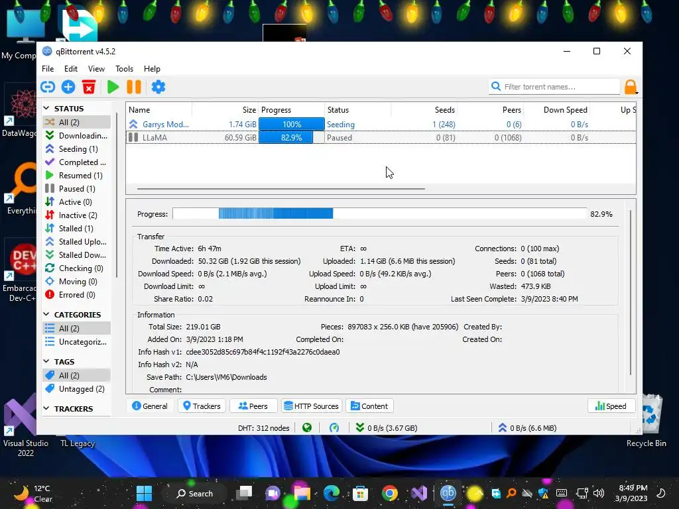Open the Speed graph tab

[611, 406]
